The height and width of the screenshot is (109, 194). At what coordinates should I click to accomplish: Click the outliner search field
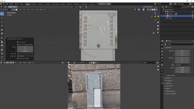[176, 7]
